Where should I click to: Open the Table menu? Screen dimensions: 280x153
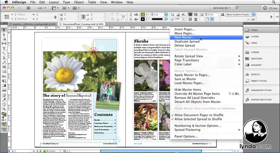pos(92,2)
